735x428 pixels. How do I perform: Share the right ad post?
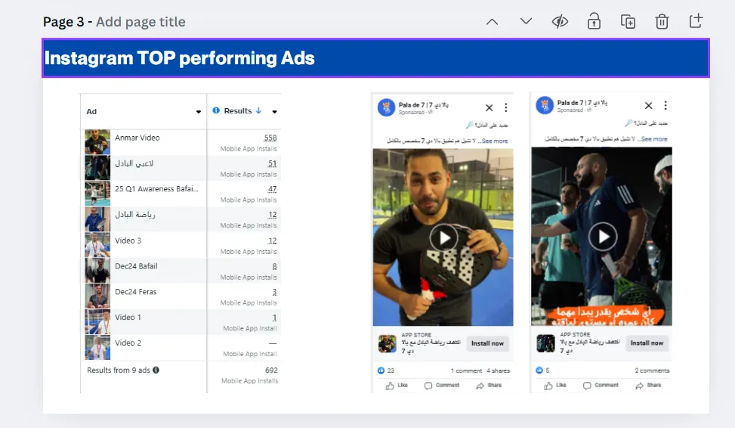[648, 386]
